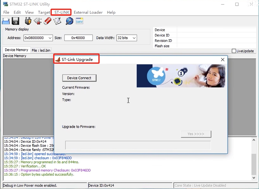The image size is (259, 189).
Task: Click log line 'Device ID:0x414'
Action: pos(25,141)
